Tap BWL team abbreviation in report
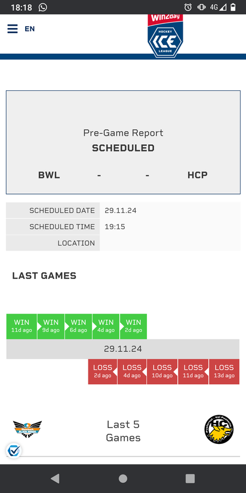Screen dimensions: 246x493 click(49, 175)
